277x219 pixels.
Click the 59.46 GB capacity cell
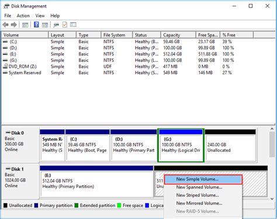171,41
